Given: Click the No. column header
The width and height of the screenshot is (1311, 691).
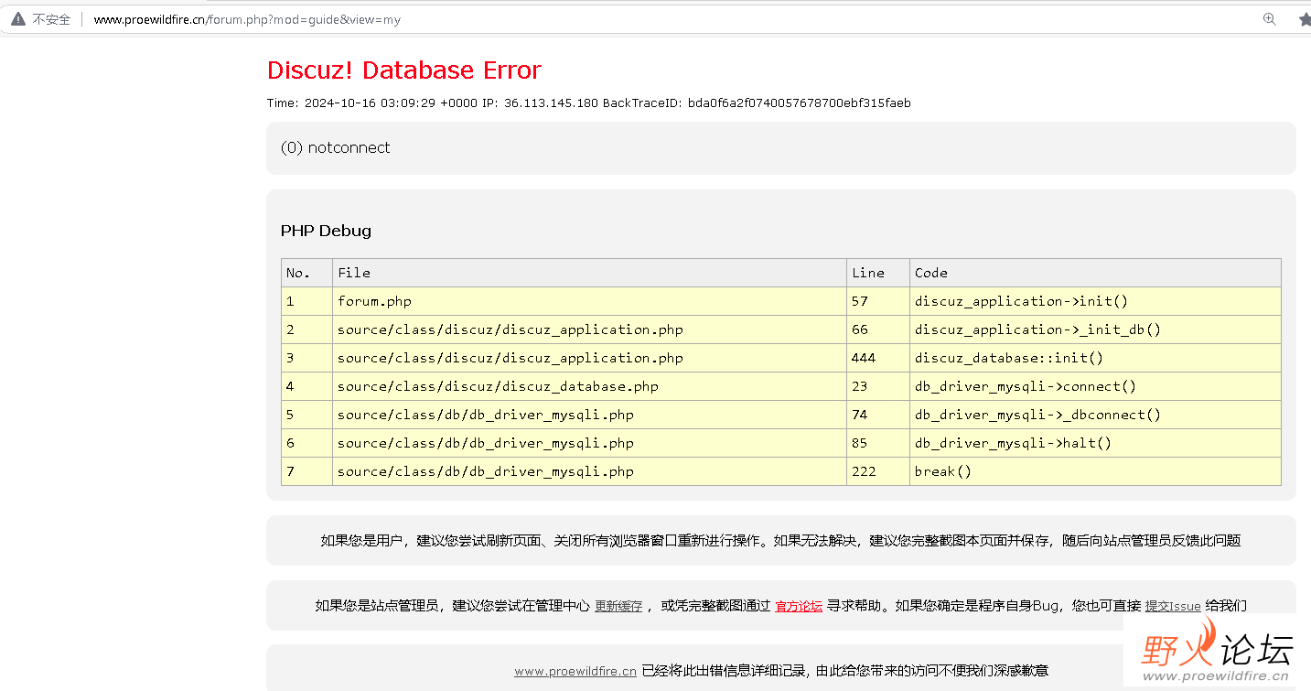Looking at the screenshot, I should coord(306,273).
